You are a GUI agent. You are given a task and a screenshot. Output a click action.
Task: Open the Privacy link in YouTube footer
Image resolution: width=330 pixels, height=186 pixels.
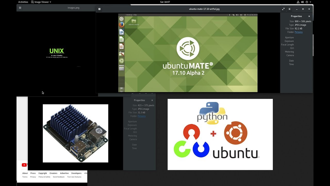click(x=33, y=177)
